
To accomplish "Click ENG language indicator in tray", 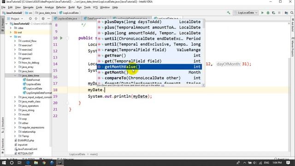I will click(x=266, y=163).
